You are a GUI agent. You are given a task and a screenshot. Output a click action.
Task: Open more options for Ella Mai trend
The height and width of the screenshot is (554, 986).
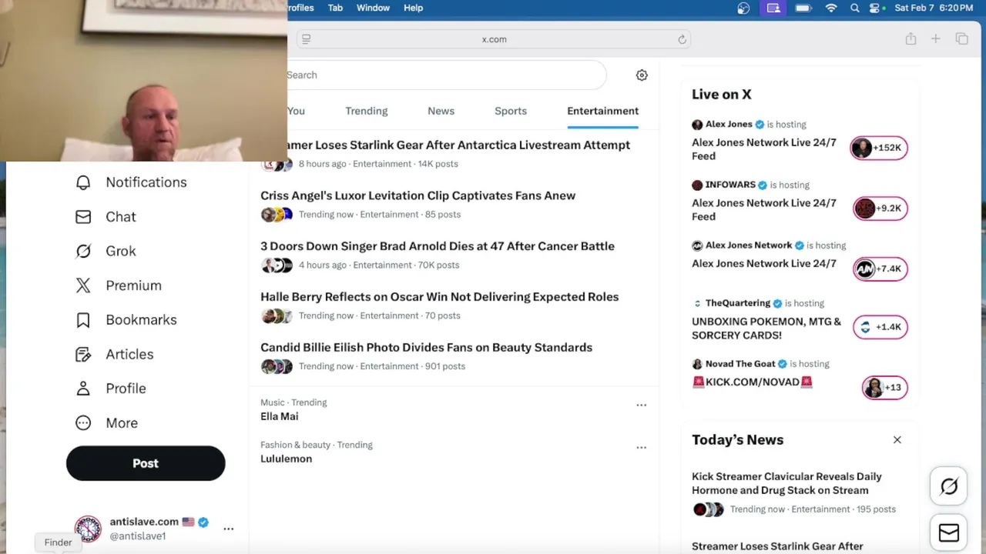pyautogui.click(x=641, y=405)
